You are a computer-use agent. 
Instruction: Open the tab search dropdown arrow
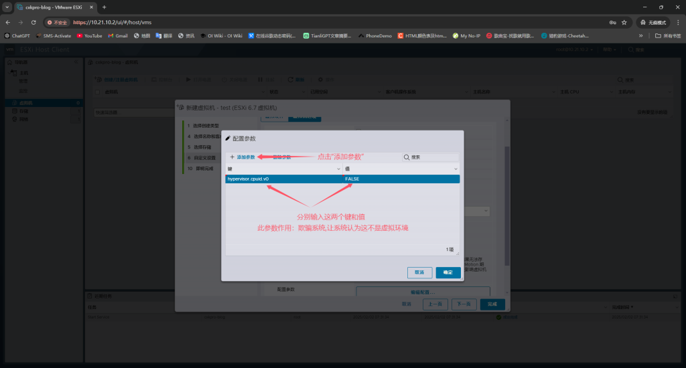(7, 7)
